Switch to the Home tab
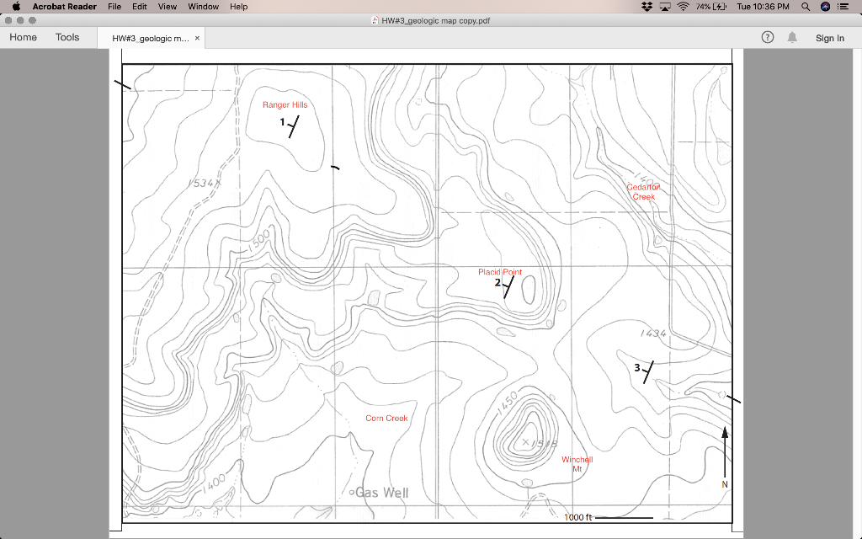This screenshot has width=862, height=539. pos(23,37)
